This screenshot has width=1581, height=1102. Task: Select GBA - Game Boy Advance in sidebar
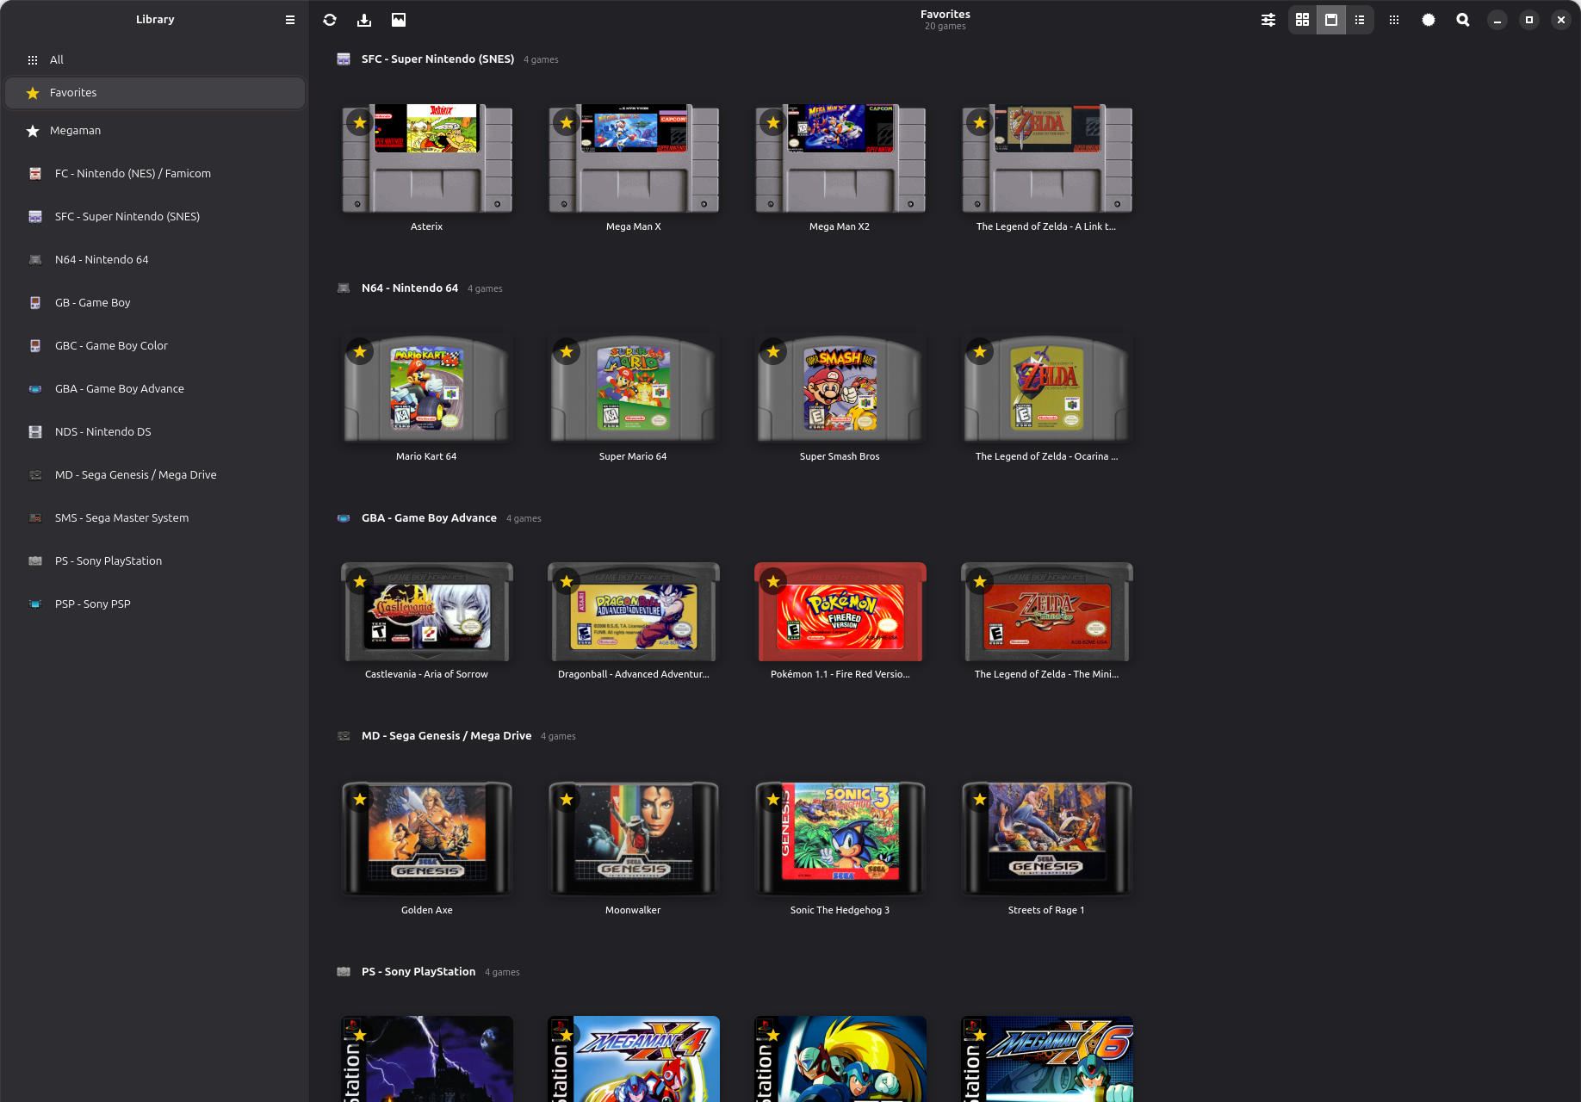[x=155, y=389]
